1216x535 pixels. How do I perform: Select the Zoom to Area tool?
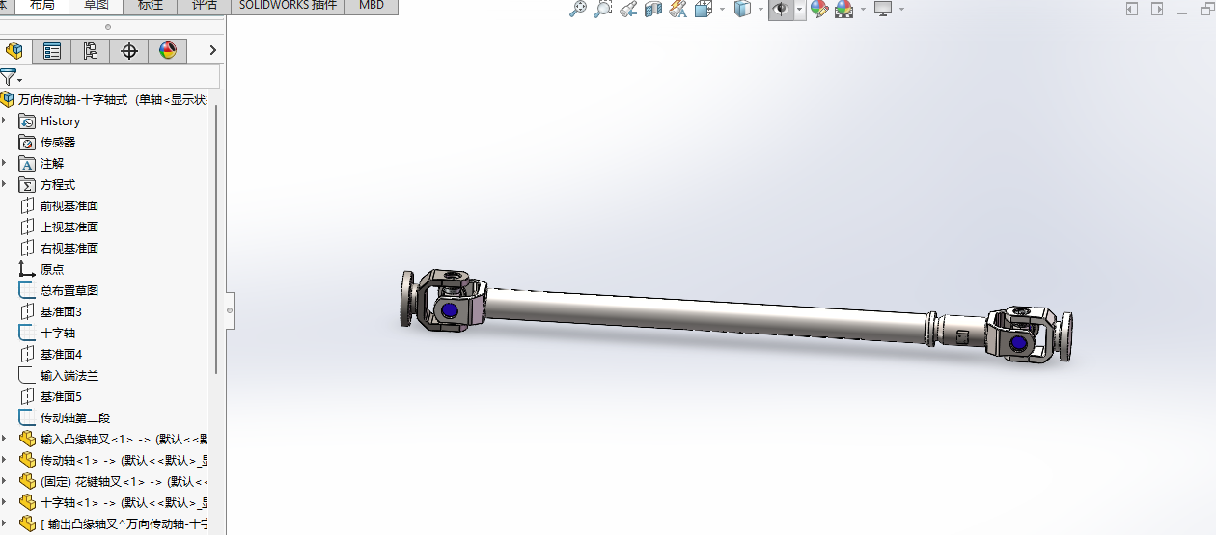tap(603, 9)
